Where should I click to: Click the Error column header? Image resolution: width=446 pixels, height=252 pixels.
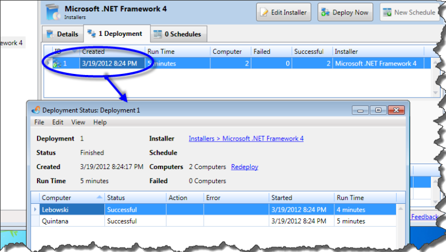pos(236,198)
